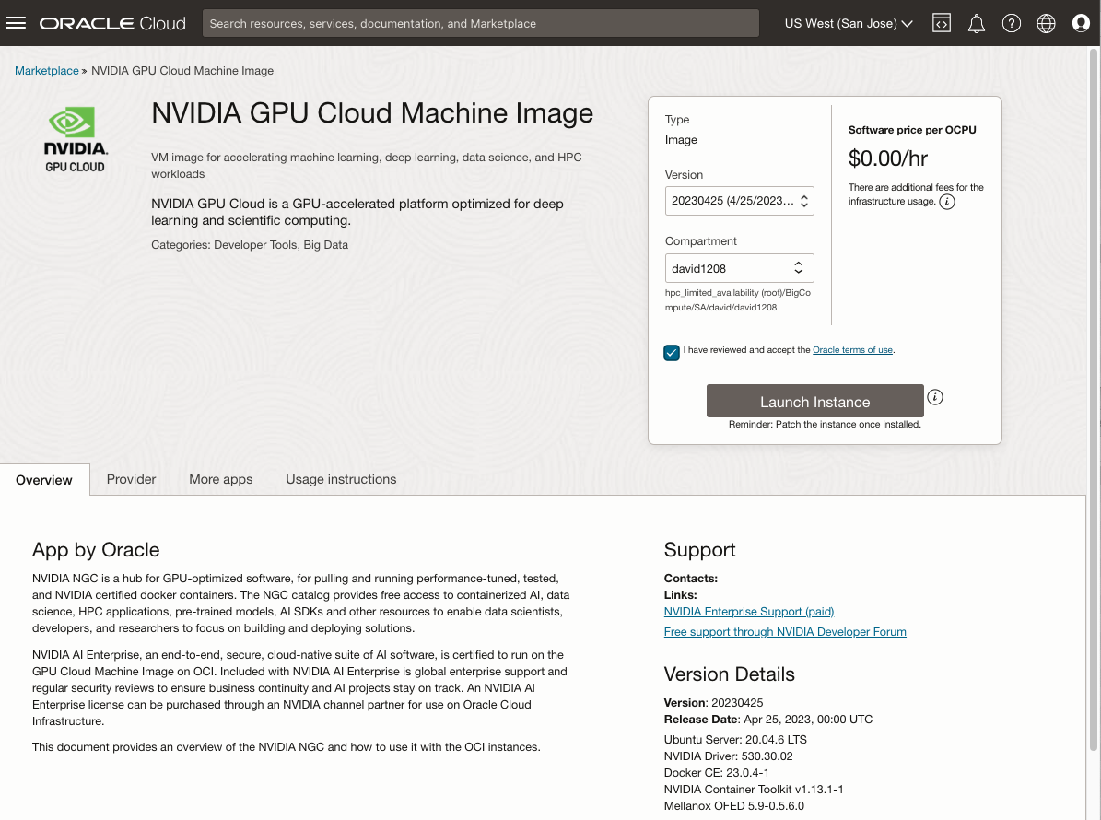
Task: Switch to the Provider tab
Action: tap(131, 479)
